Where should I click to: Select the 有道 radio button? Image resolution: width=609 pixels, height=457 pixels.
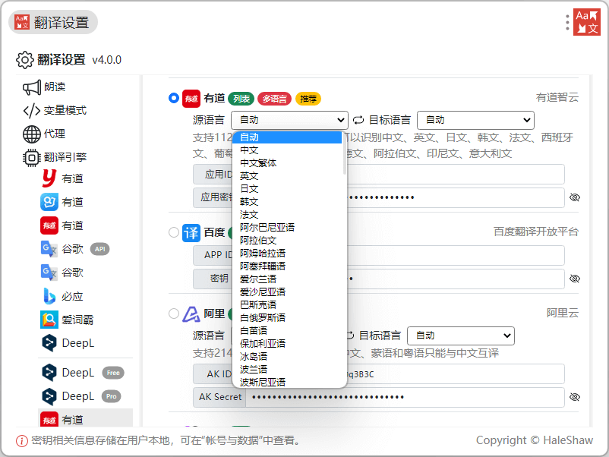[174, 98]
